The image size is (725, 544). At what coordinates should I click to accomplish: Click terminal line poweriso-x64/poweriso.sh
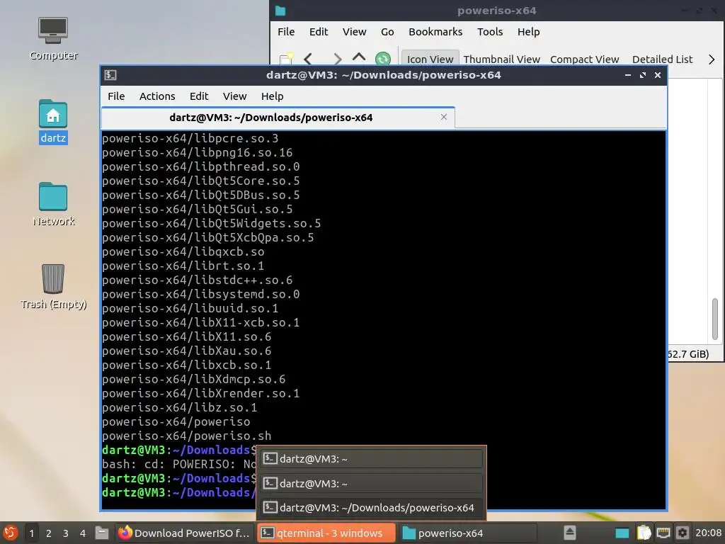point(187,436)
